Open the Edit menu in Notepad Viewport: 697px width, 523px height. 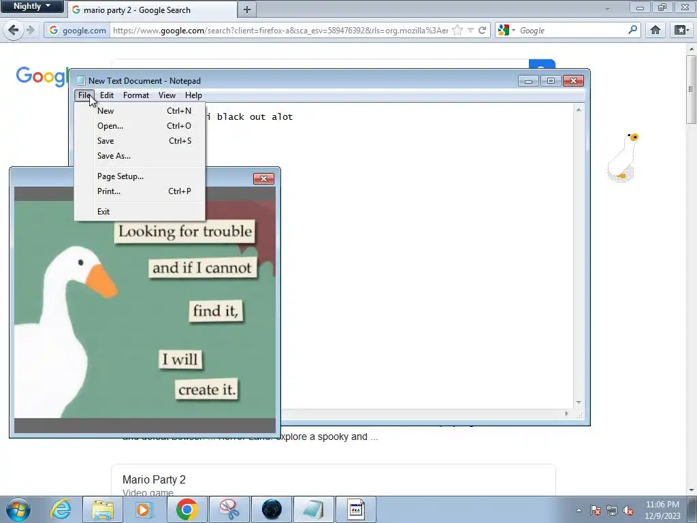click(107, 95)
